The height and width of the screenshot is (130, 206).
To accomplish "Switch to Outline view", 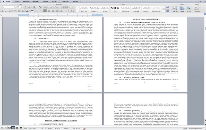I will click(6, 128).
